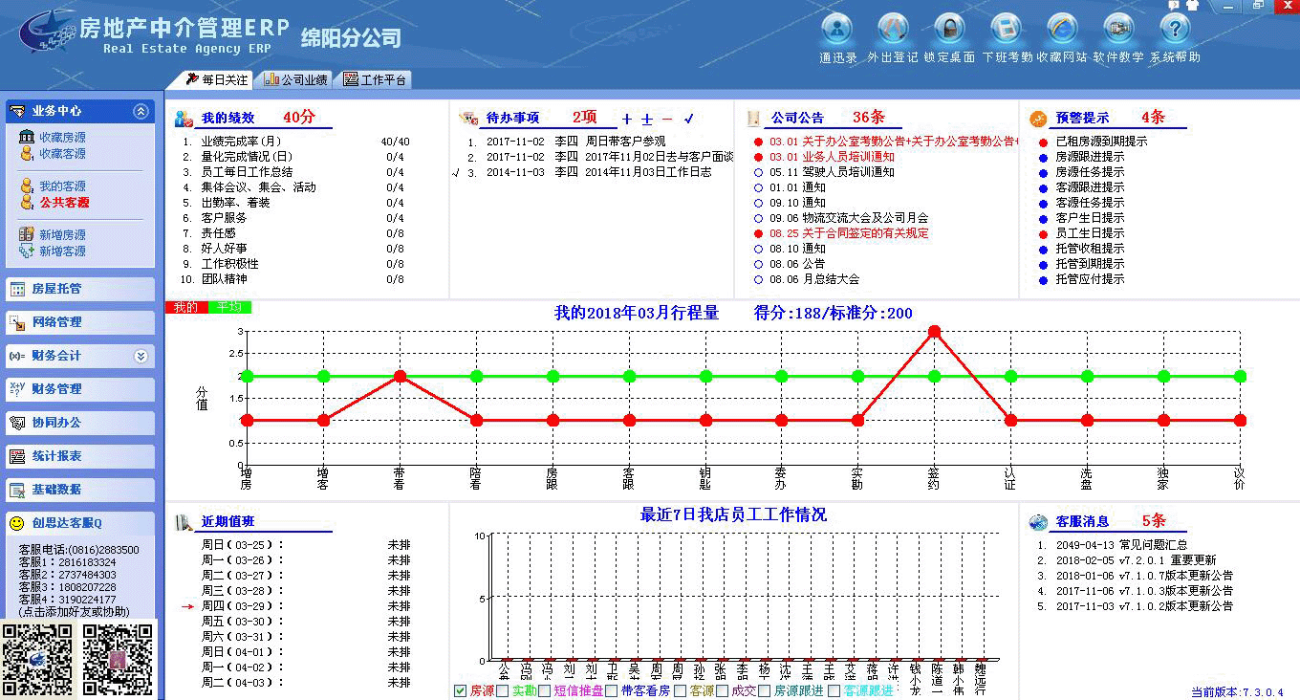Click the 下班考勤 attendance icon
1300x700 pixels.
1007,29
